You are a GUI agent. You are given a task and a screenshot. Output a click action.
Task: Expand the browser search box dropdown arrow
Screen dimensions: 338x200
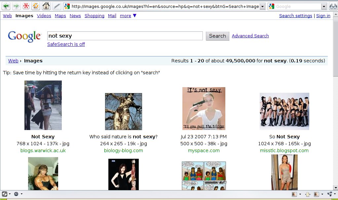[x=324, y=6]
